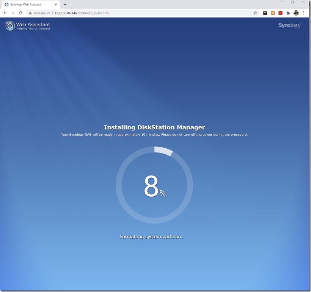Click the address bar URL field
Viewport: 311px width, 292px height.
(143, 13)
